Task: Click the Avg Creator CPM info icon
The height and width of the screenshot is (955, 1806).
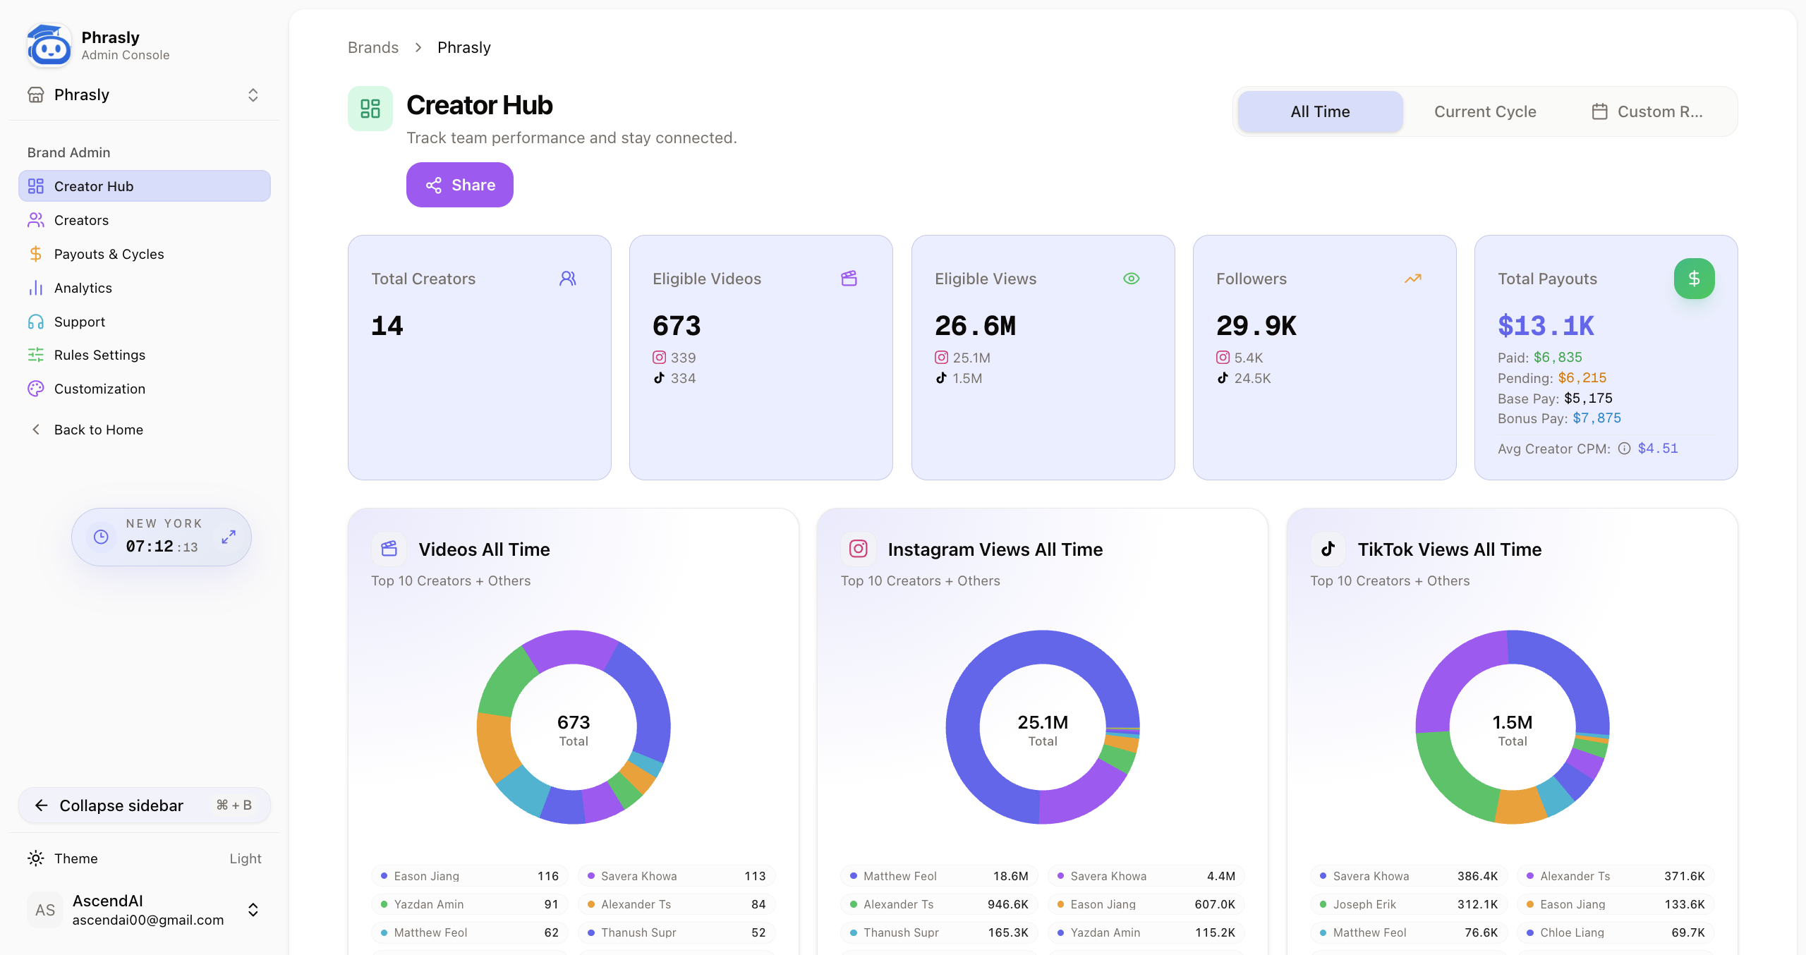Action: point(1624,449)
